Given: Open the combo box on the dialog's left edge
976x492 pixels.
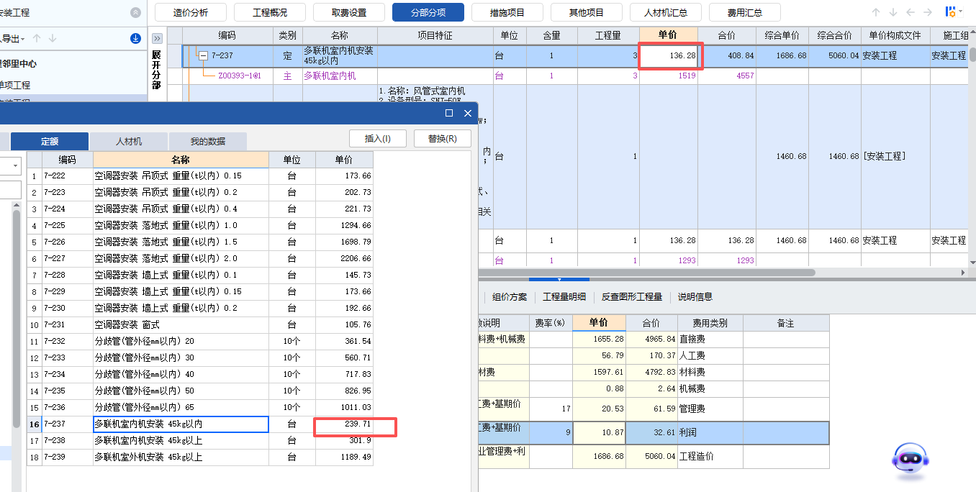Looking at the screenshot, I should pyautogui.click(x=11, y=166).
